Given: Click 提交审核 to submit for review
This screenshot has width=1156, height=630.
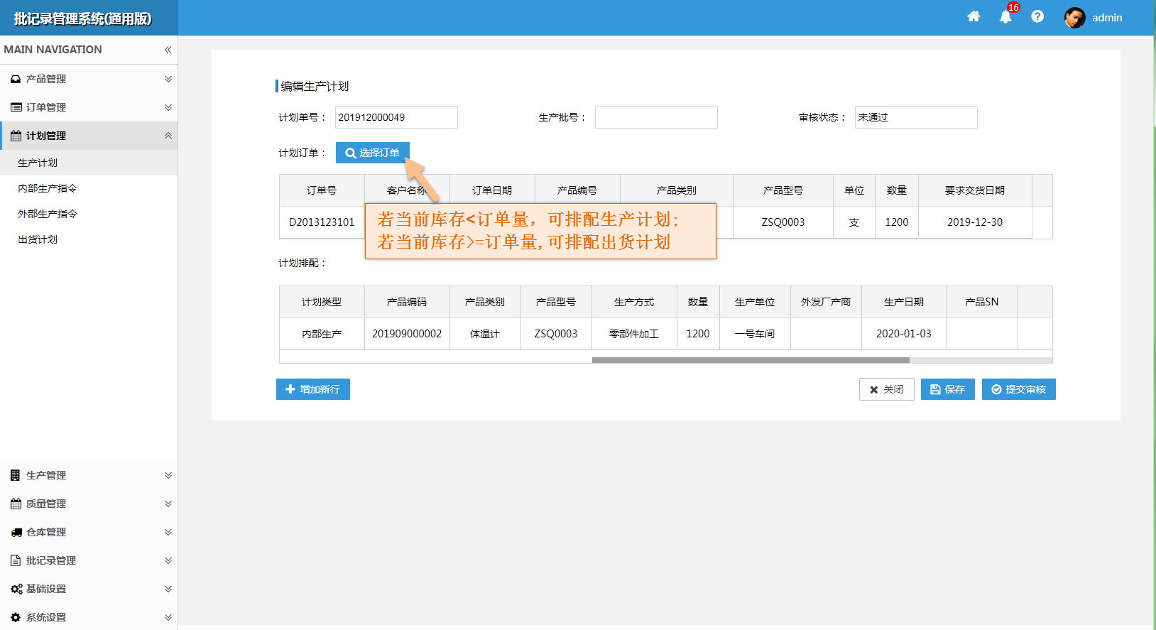Looking at the screenshot, I should (1018, 389).
